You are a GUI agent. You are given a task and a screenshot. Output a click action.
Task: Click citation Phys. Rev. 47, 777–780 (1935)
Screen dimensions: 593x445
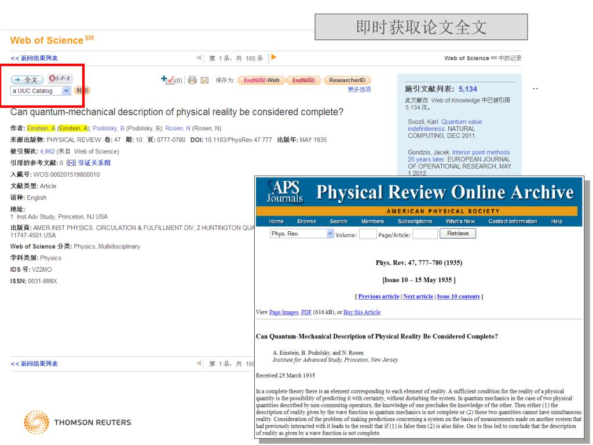pos(419,262)
